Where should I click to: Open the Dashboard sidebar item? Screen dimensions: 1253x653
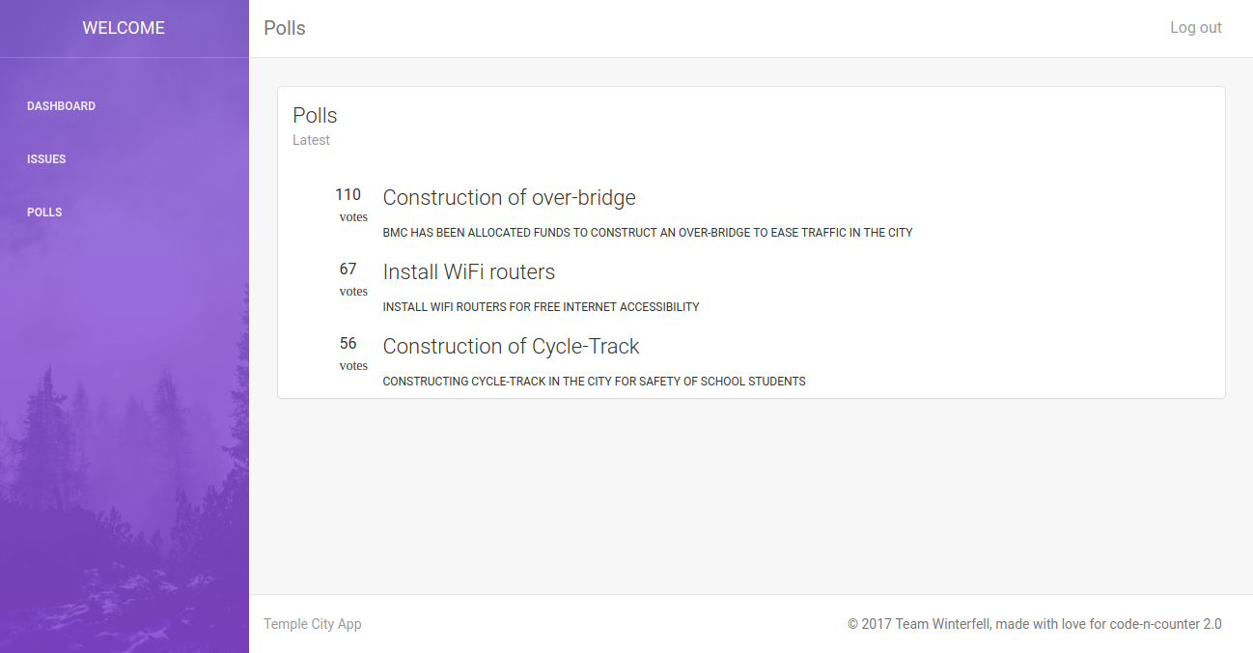pyautogui.click(x=61, y=106)
